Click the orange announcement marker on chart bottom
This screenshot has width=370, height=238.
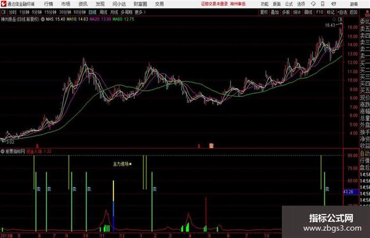click(x=211, y=146)
